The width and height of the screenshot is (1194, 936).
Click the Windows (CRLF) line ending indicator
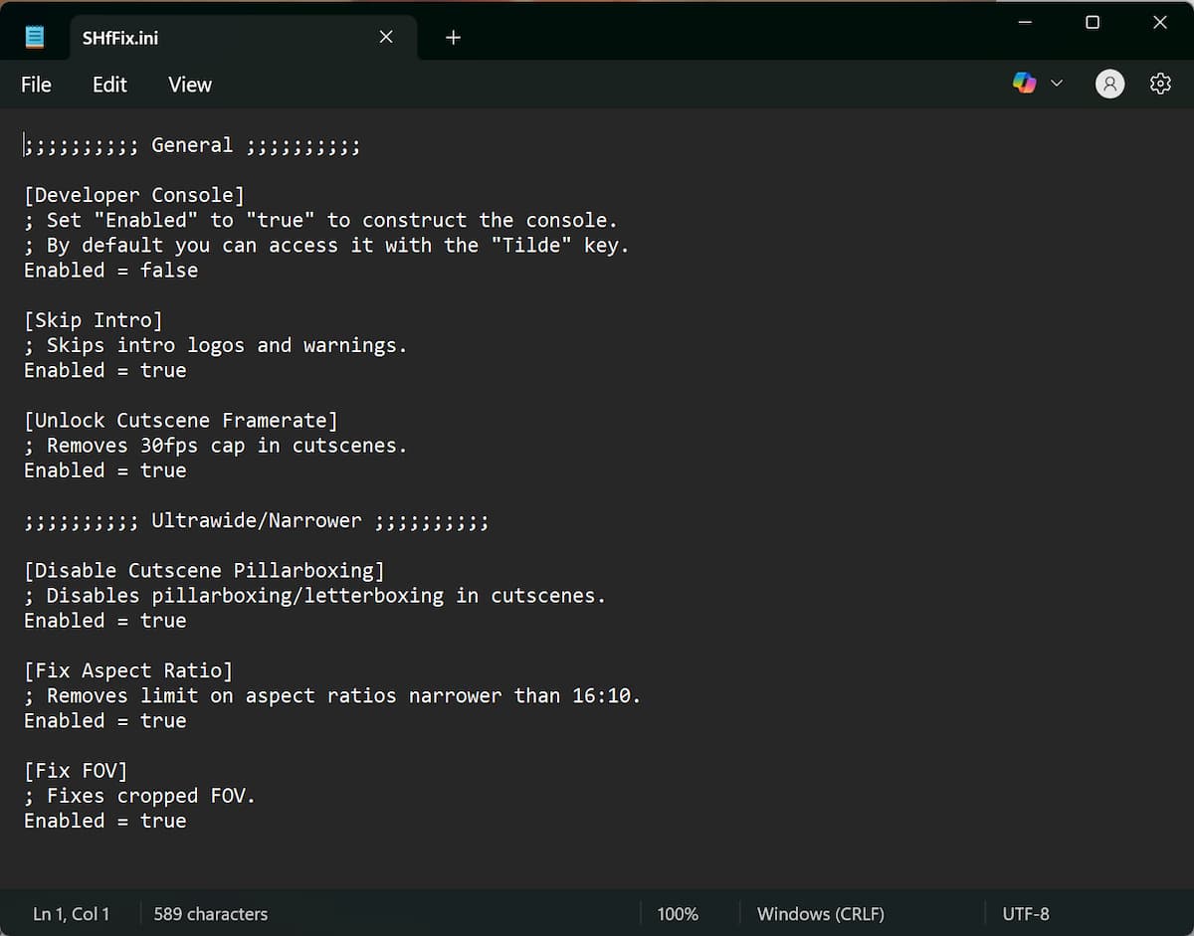820,913
